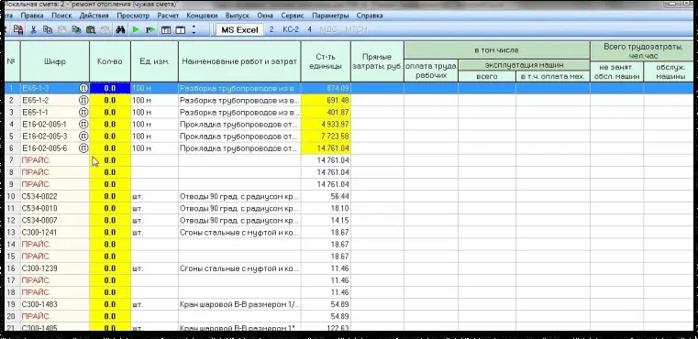698x339 pixels.
Task: Open the Действия menu
Action: 94,16
